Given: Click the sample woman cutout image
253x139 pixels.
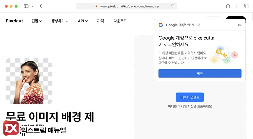Looking at the screenshot, I should click(x=29, y=81).
